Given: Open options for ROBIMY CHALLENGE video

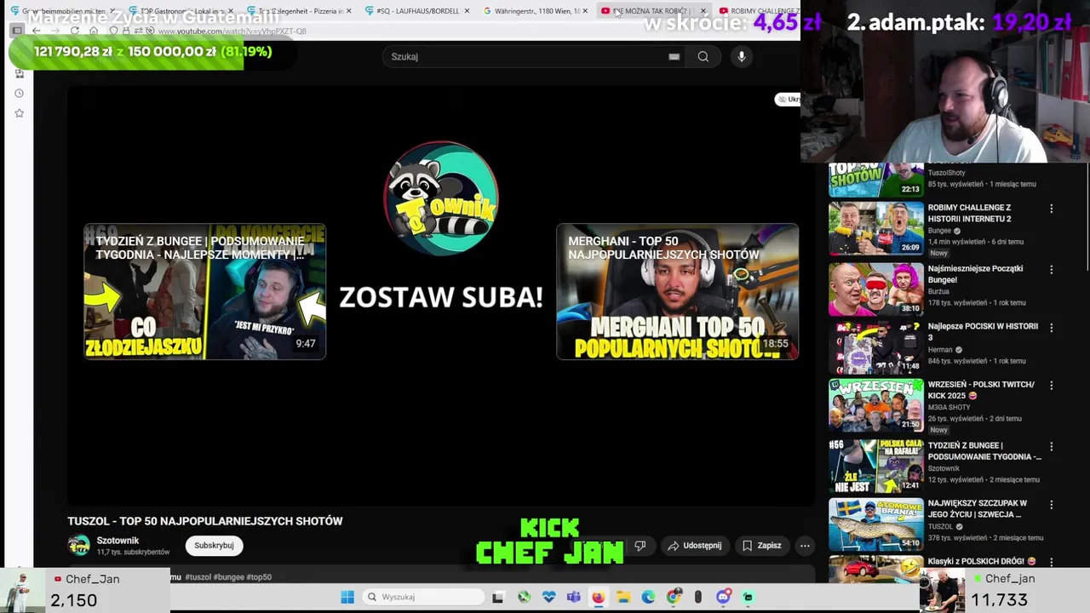Looking at the screenshot, I should tap(1051, 209).
